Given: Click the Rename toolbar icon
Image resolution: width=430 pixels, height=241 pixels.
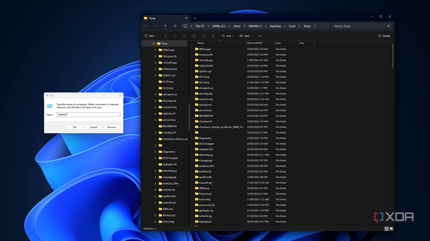Looking at the screenshot, I should pyautogui.click(x=194, y=36).
